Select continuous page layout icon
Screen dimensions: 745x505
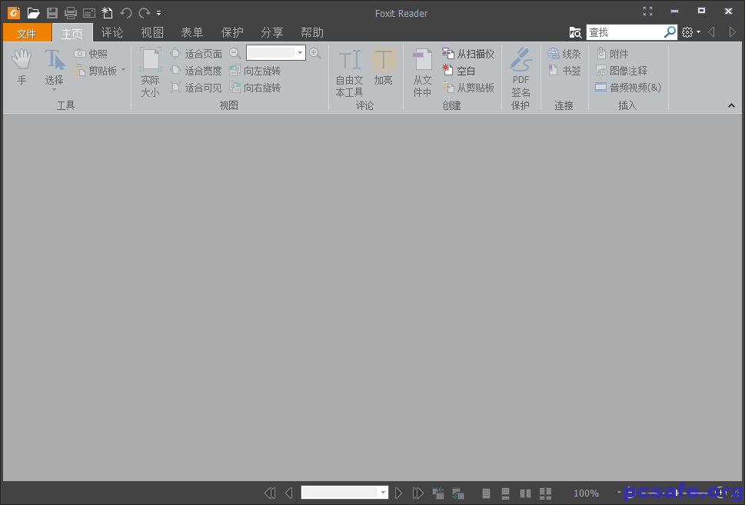pos(506,493)
